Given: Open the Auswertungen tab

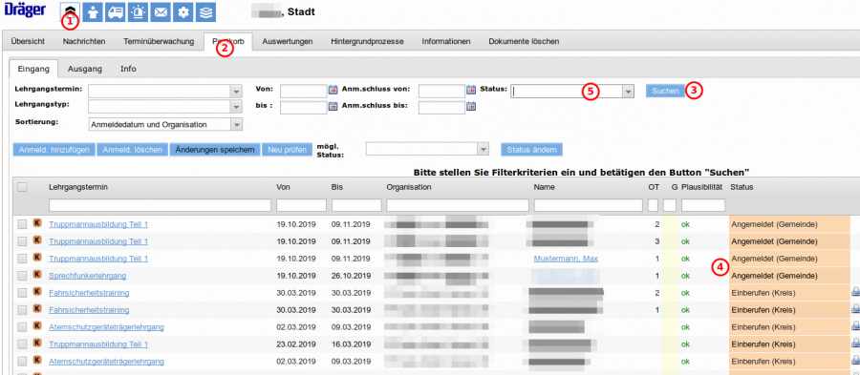Looking at the screenshot, I should coord(287,41).
